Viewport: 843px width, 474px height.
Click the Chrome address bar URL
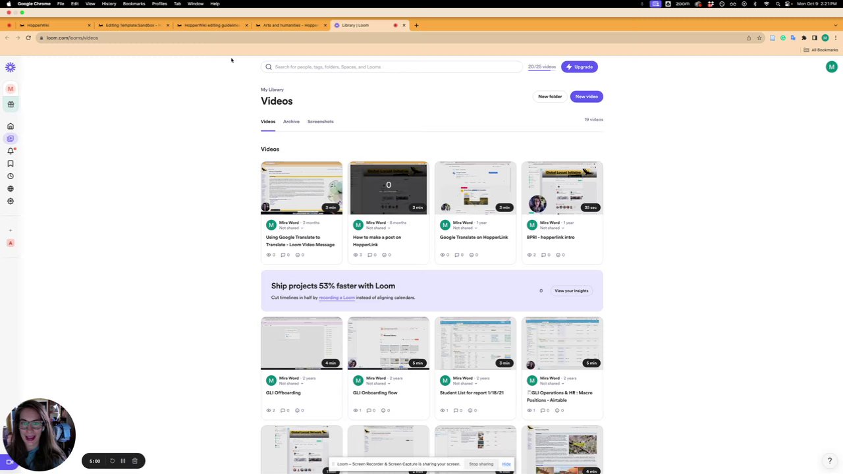point(72,38)
